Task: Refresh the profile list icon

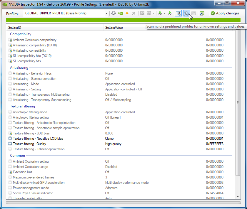Action: point(114,14)
